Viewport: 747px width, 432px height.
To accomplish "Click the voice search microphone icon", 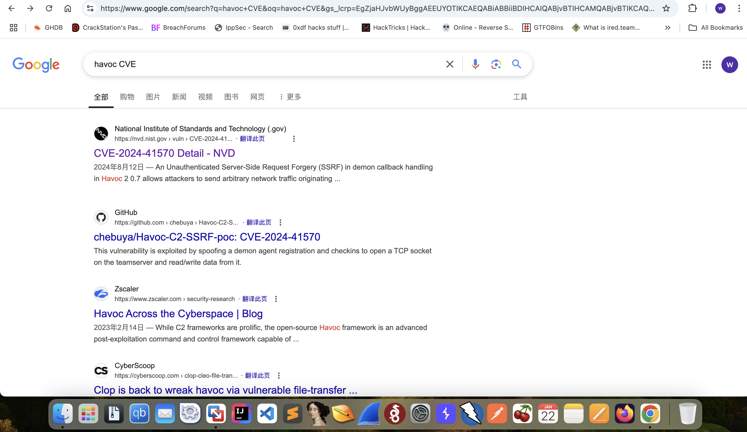I will 475,64.
